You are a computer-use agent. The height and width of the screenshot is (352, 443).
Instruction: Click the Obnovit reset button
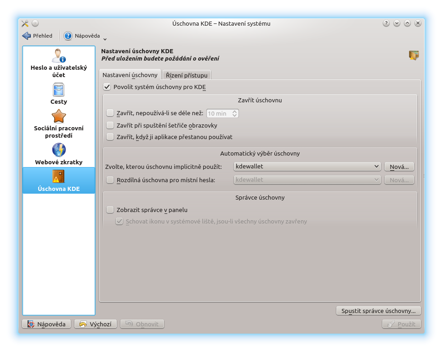tap(142, 324)
